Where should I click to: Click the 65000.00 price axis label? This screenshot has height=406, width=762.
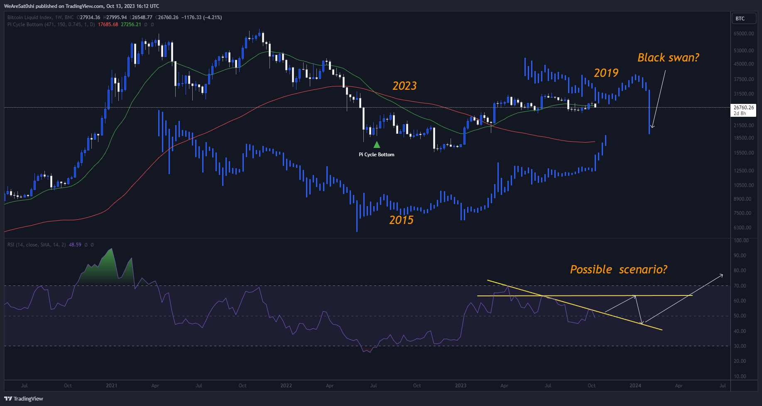click(x=744, y=34)
